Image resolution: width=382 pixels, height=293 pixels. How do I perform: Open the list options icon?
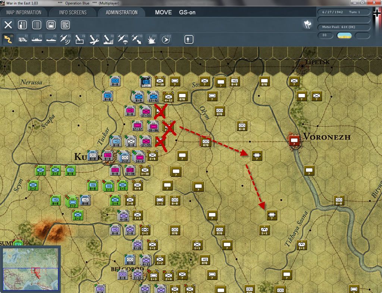37,25
